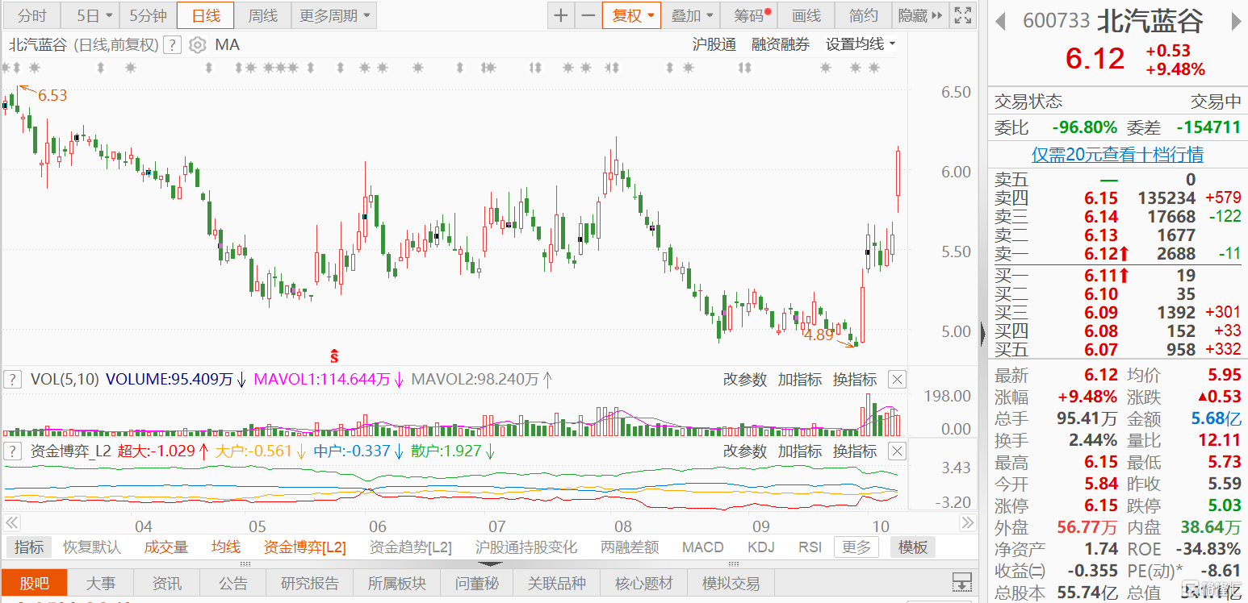Viewport: 1248px width, 603px height.
Task: Enable the 沪股通持股变化 indicator
Action: pos(526,547)
